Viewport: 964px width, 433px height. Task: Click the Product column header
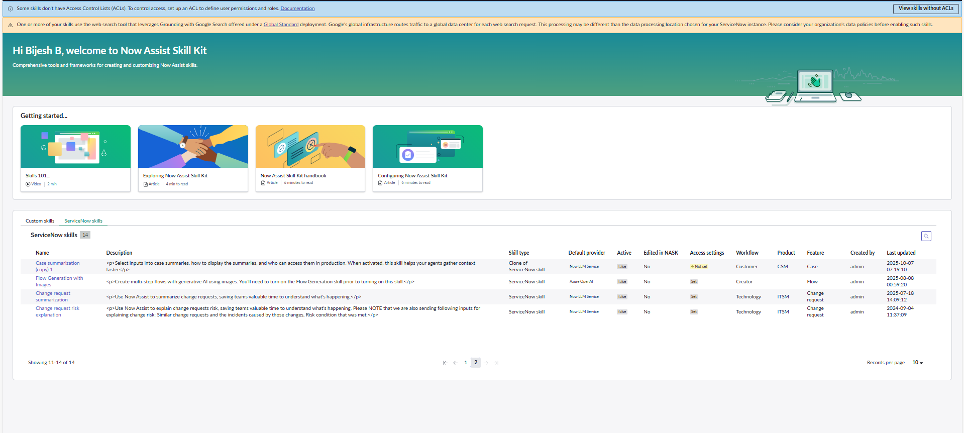[x=786, y=253]
